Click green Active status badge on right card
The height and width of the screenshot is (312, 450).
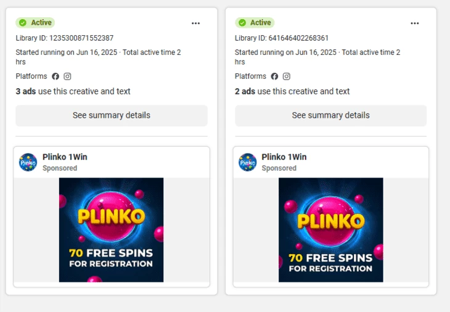tap(255, 23)
